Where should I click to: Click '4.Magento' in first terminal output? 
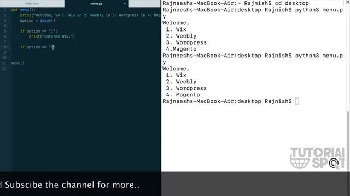click(x=181, y=49)
